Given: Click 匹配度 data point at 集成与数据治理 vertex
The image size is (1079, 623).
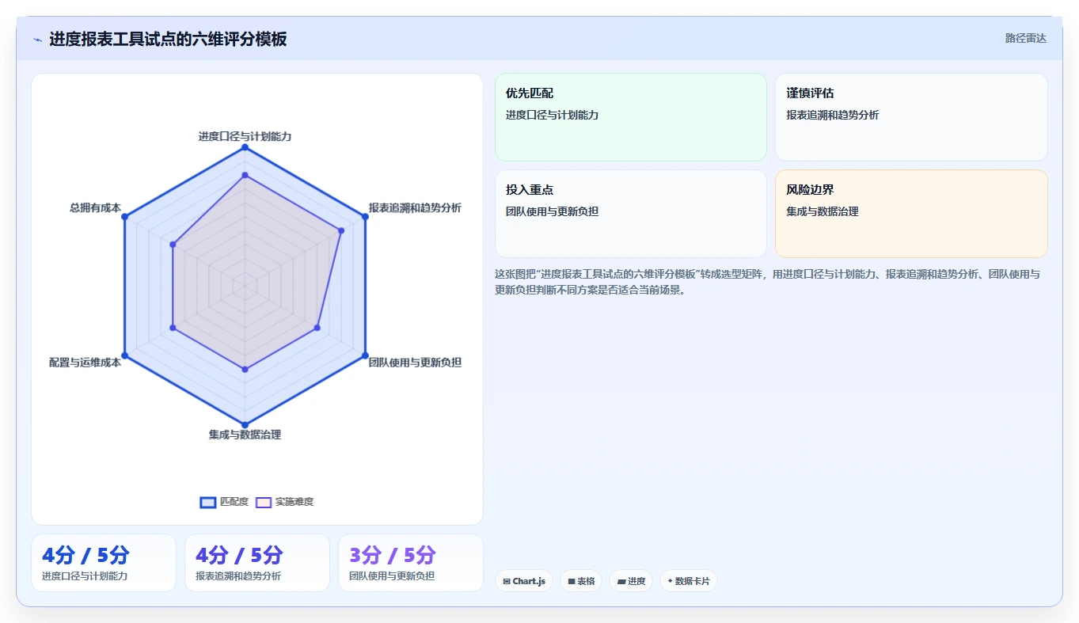Looking at the screenshot, I should (245, 424).
